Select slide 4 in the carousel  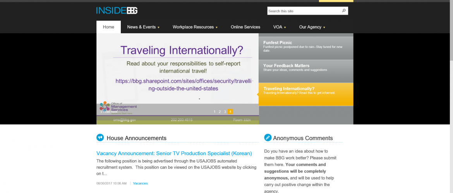click(x=230, y=112)
